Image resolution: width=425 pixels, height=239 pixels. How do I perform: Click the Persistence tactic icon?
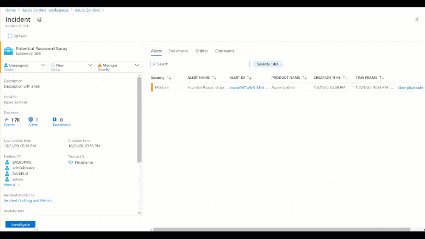click(x=71, y=162)
